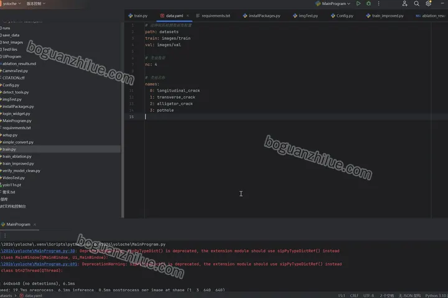Expand the runs folder
Image resolution: width=448 pixels, height=298 pixels.
tap(5, 28)
